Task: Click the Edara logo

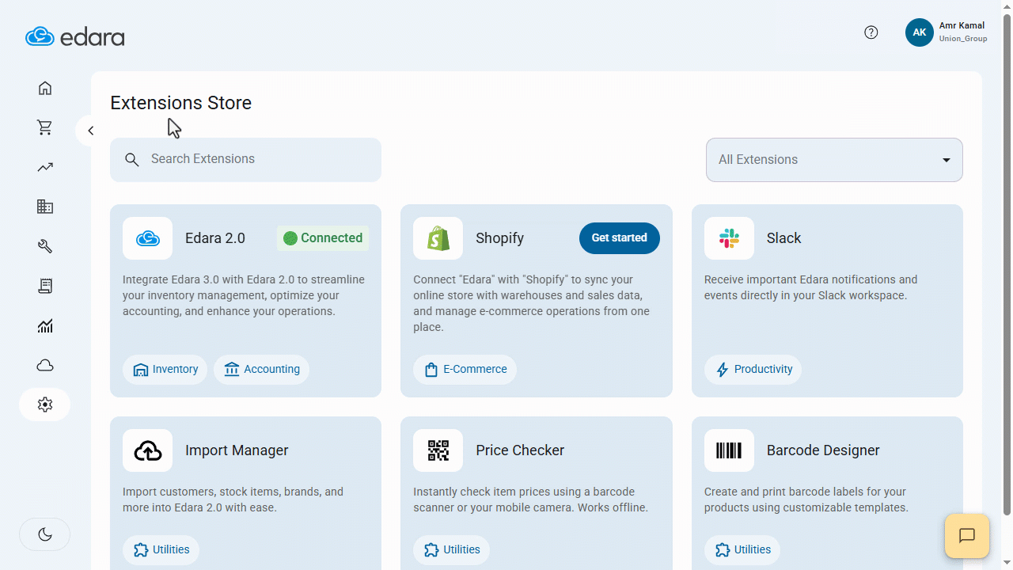Action: [75, 36]
